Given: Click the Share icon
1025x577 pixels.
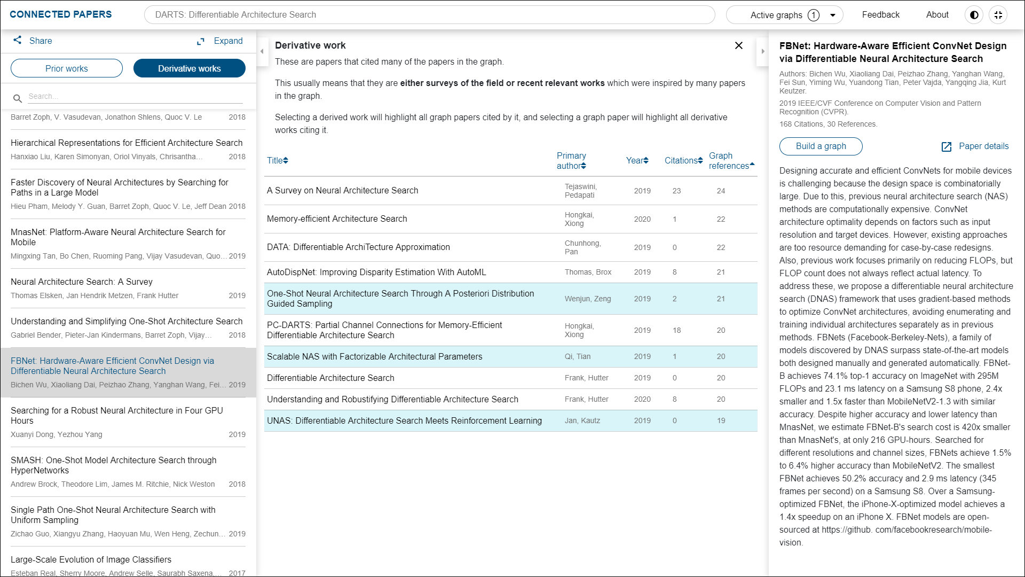Looking at the screenshot, I should pyautogui.click(x=18, y=40).
